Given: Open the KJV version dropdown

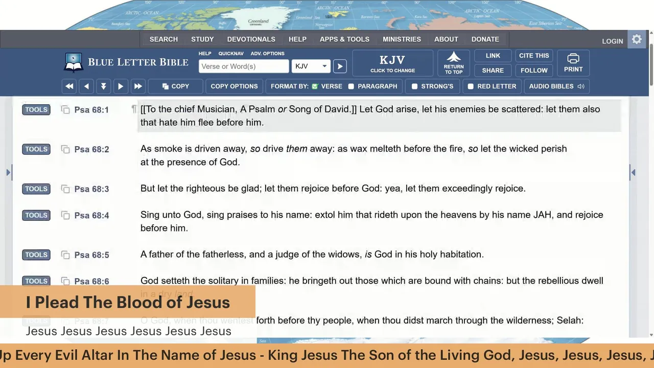Looking at the screenshot, I should pyautogui.click(x=311, y=66).
